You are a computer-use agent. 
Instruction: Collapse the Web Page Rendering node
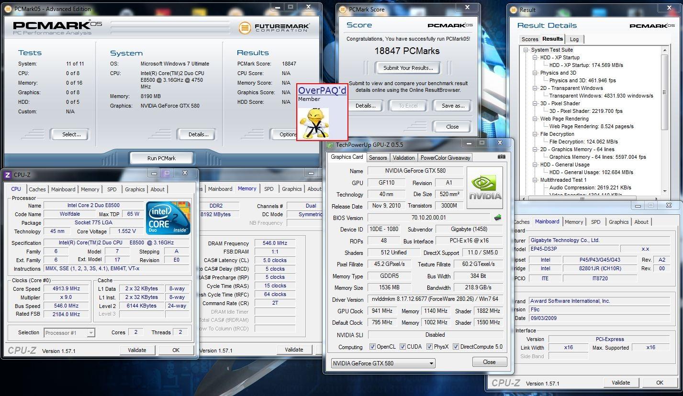(535, 119)
